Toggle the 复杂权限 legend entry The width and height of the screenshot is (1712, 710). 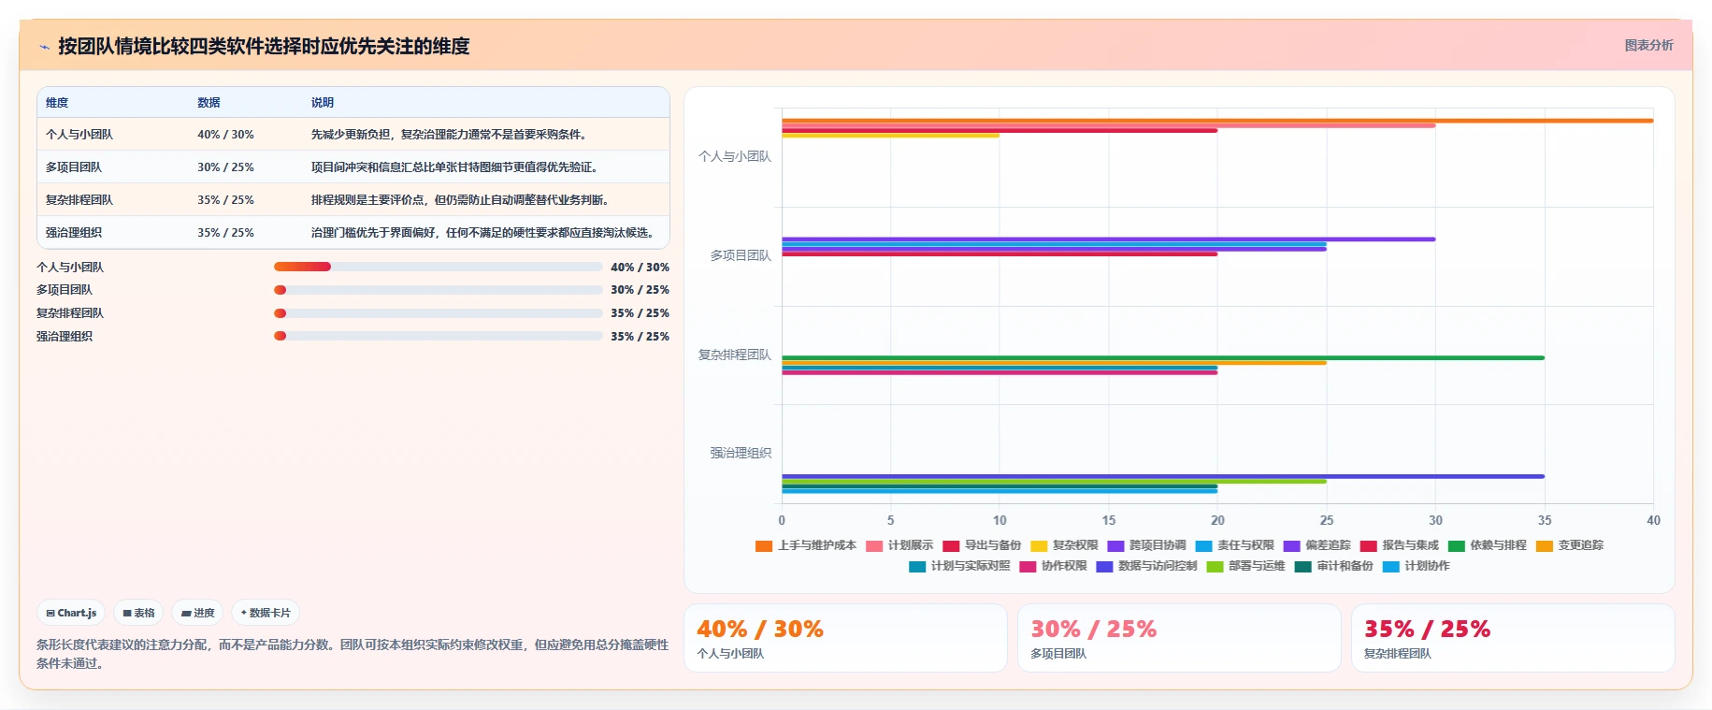pos(1064,545)
